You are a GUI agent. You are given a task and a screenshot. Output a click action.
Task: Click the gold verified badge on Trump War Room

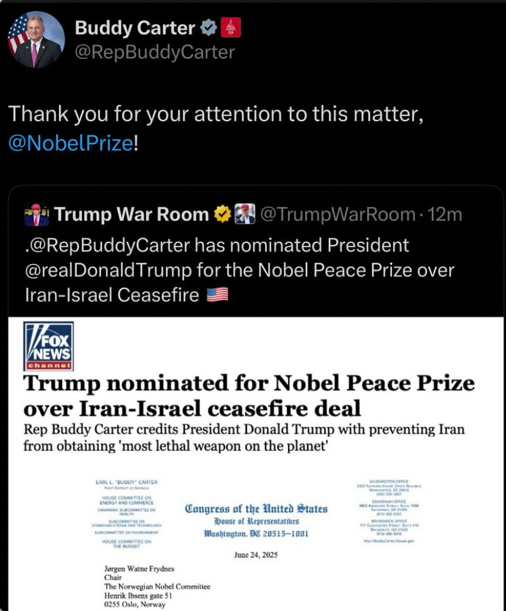[x=224, y=214]
